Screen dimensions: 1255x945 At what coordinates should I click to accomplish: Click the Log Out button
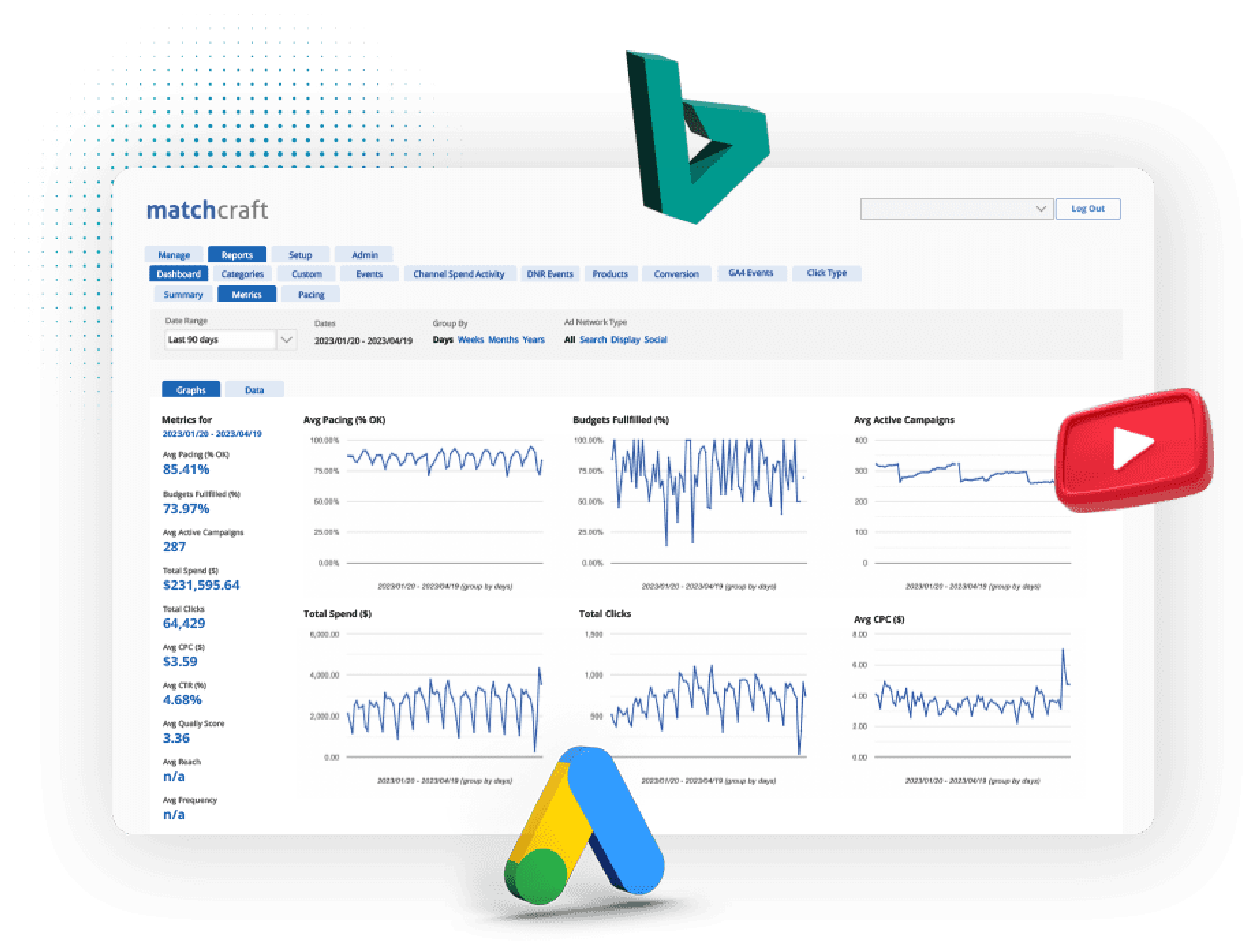point(1088,209)
